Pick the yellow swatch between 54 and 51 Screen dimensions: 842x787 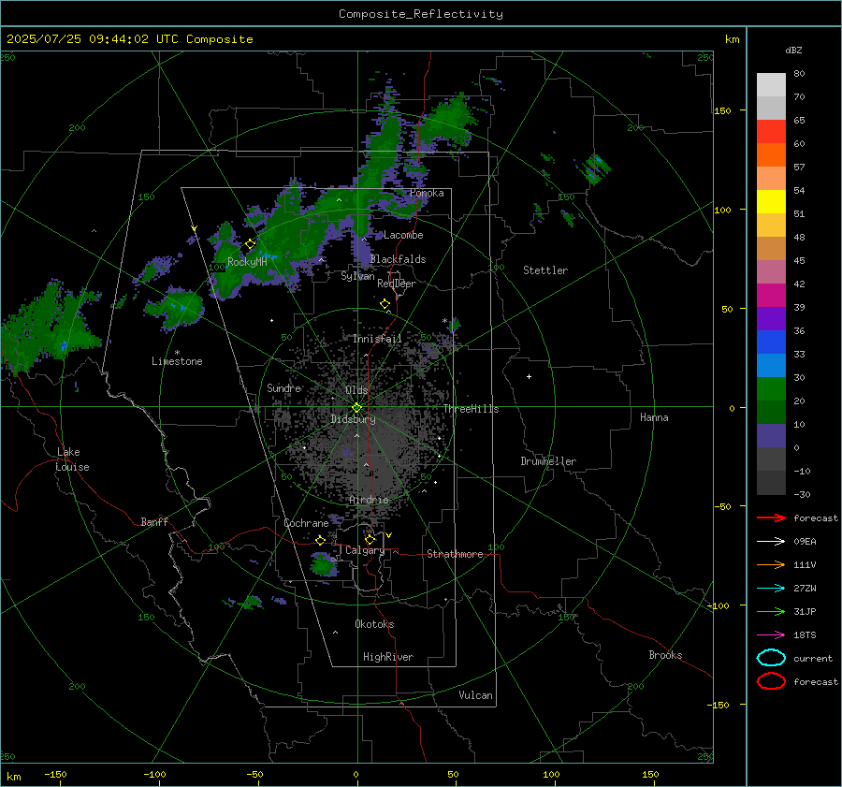(771, 202)
